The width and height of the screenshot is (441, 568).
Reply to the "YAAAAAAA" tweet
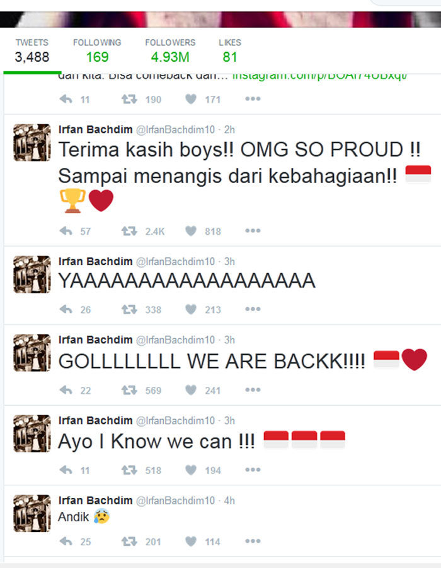[x=66, y=309]
